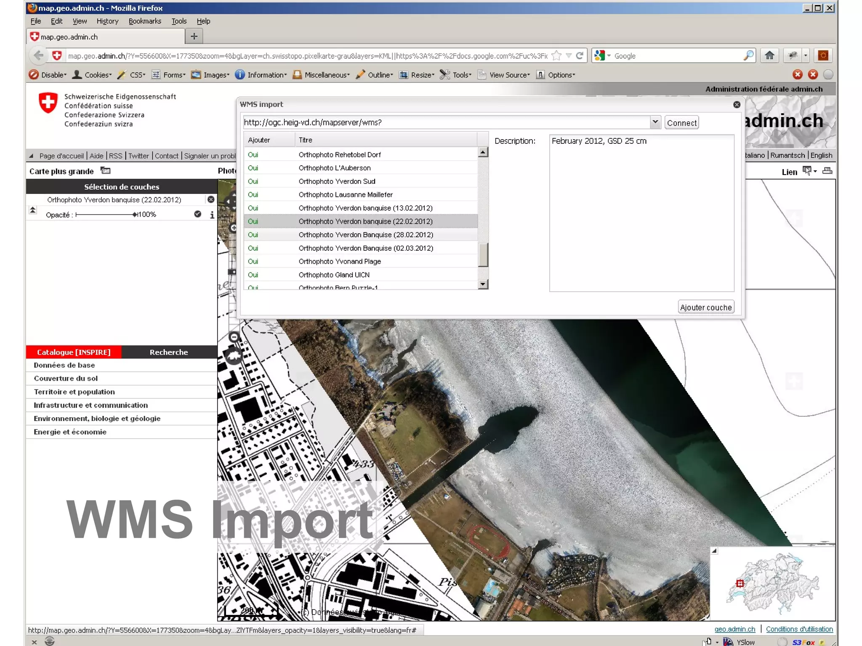The image size is (862, 646).
Task: Switch to the Catalogue [INSPIRE] tab
Action: click(74, 352)
